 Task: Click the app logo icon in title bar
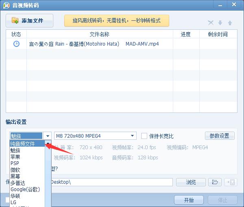[x=7, y=5]
